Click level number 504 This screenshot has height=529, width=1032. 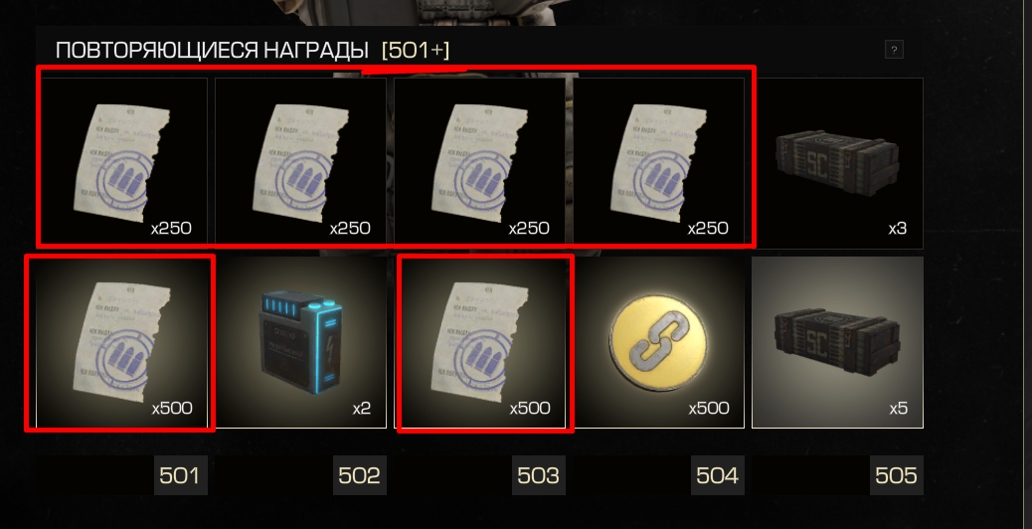pyautogui.click(x=718, y=475)
